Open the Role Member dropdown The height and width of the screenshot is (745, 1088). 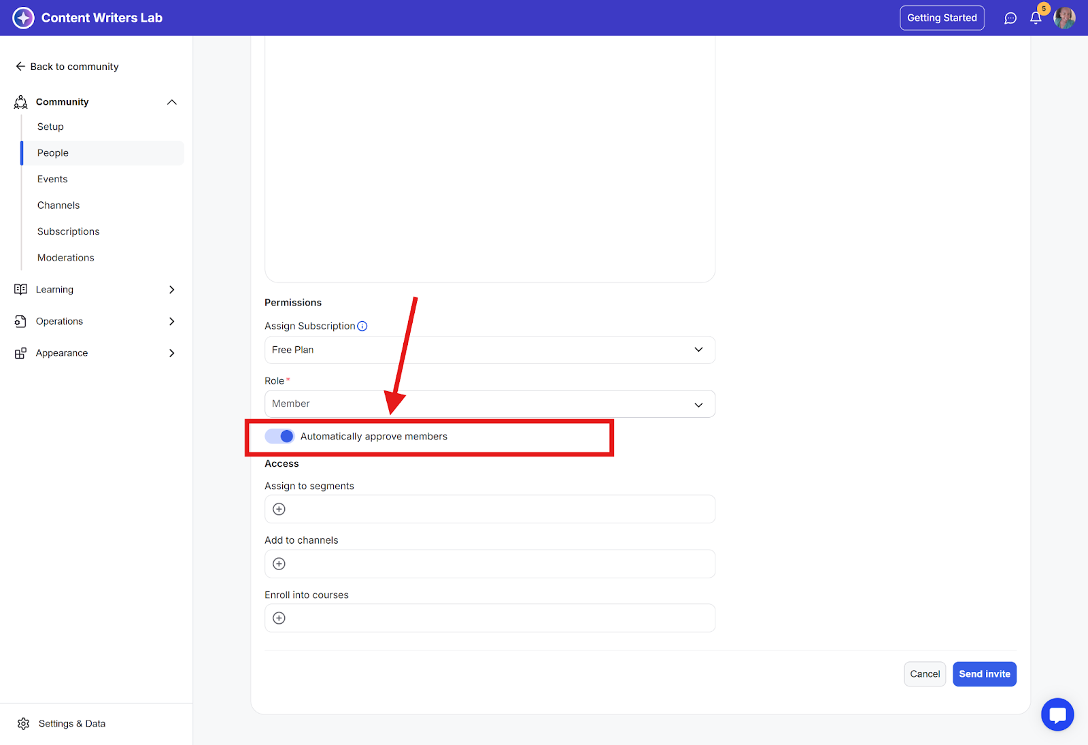(x=490, y=404)
